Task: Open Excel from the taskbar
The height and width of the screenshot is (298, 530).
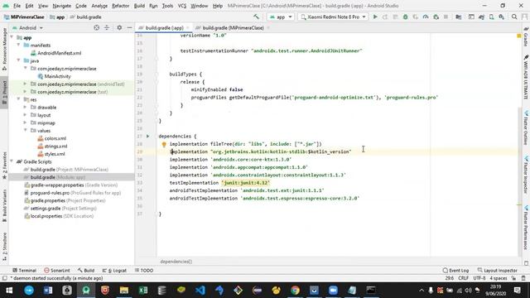Action: 143,290
